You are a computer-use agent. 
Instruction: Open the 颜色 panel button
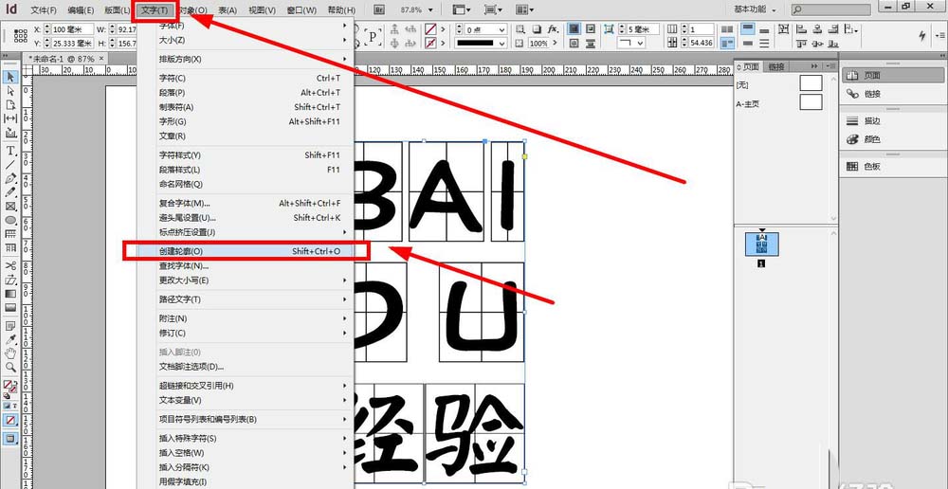coord(892,139)
